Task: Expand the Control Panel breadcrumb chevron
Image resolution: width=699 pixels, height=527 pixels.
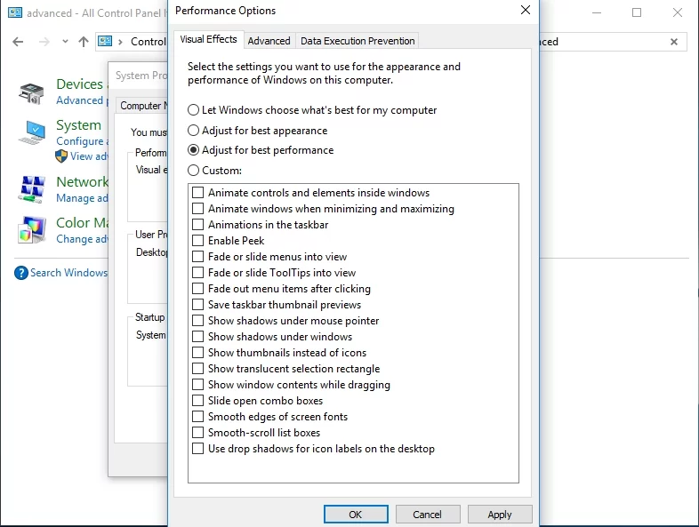Action: coord(120,42)
